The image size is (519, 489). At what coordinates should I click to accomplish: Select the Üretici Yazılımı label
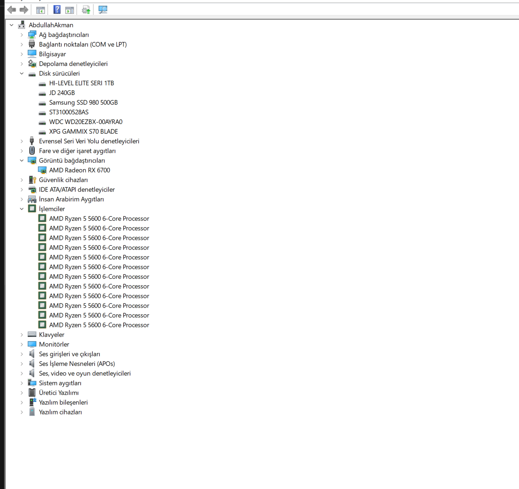click(59, 393)
